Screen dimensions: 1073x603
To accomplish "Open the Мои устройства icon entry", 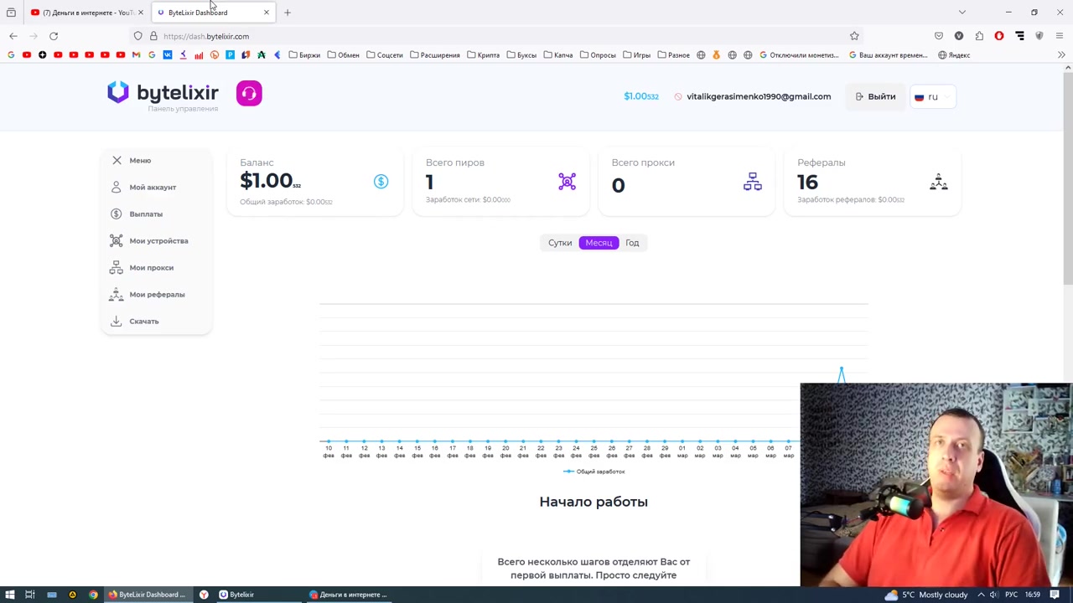I will (117, 240).
